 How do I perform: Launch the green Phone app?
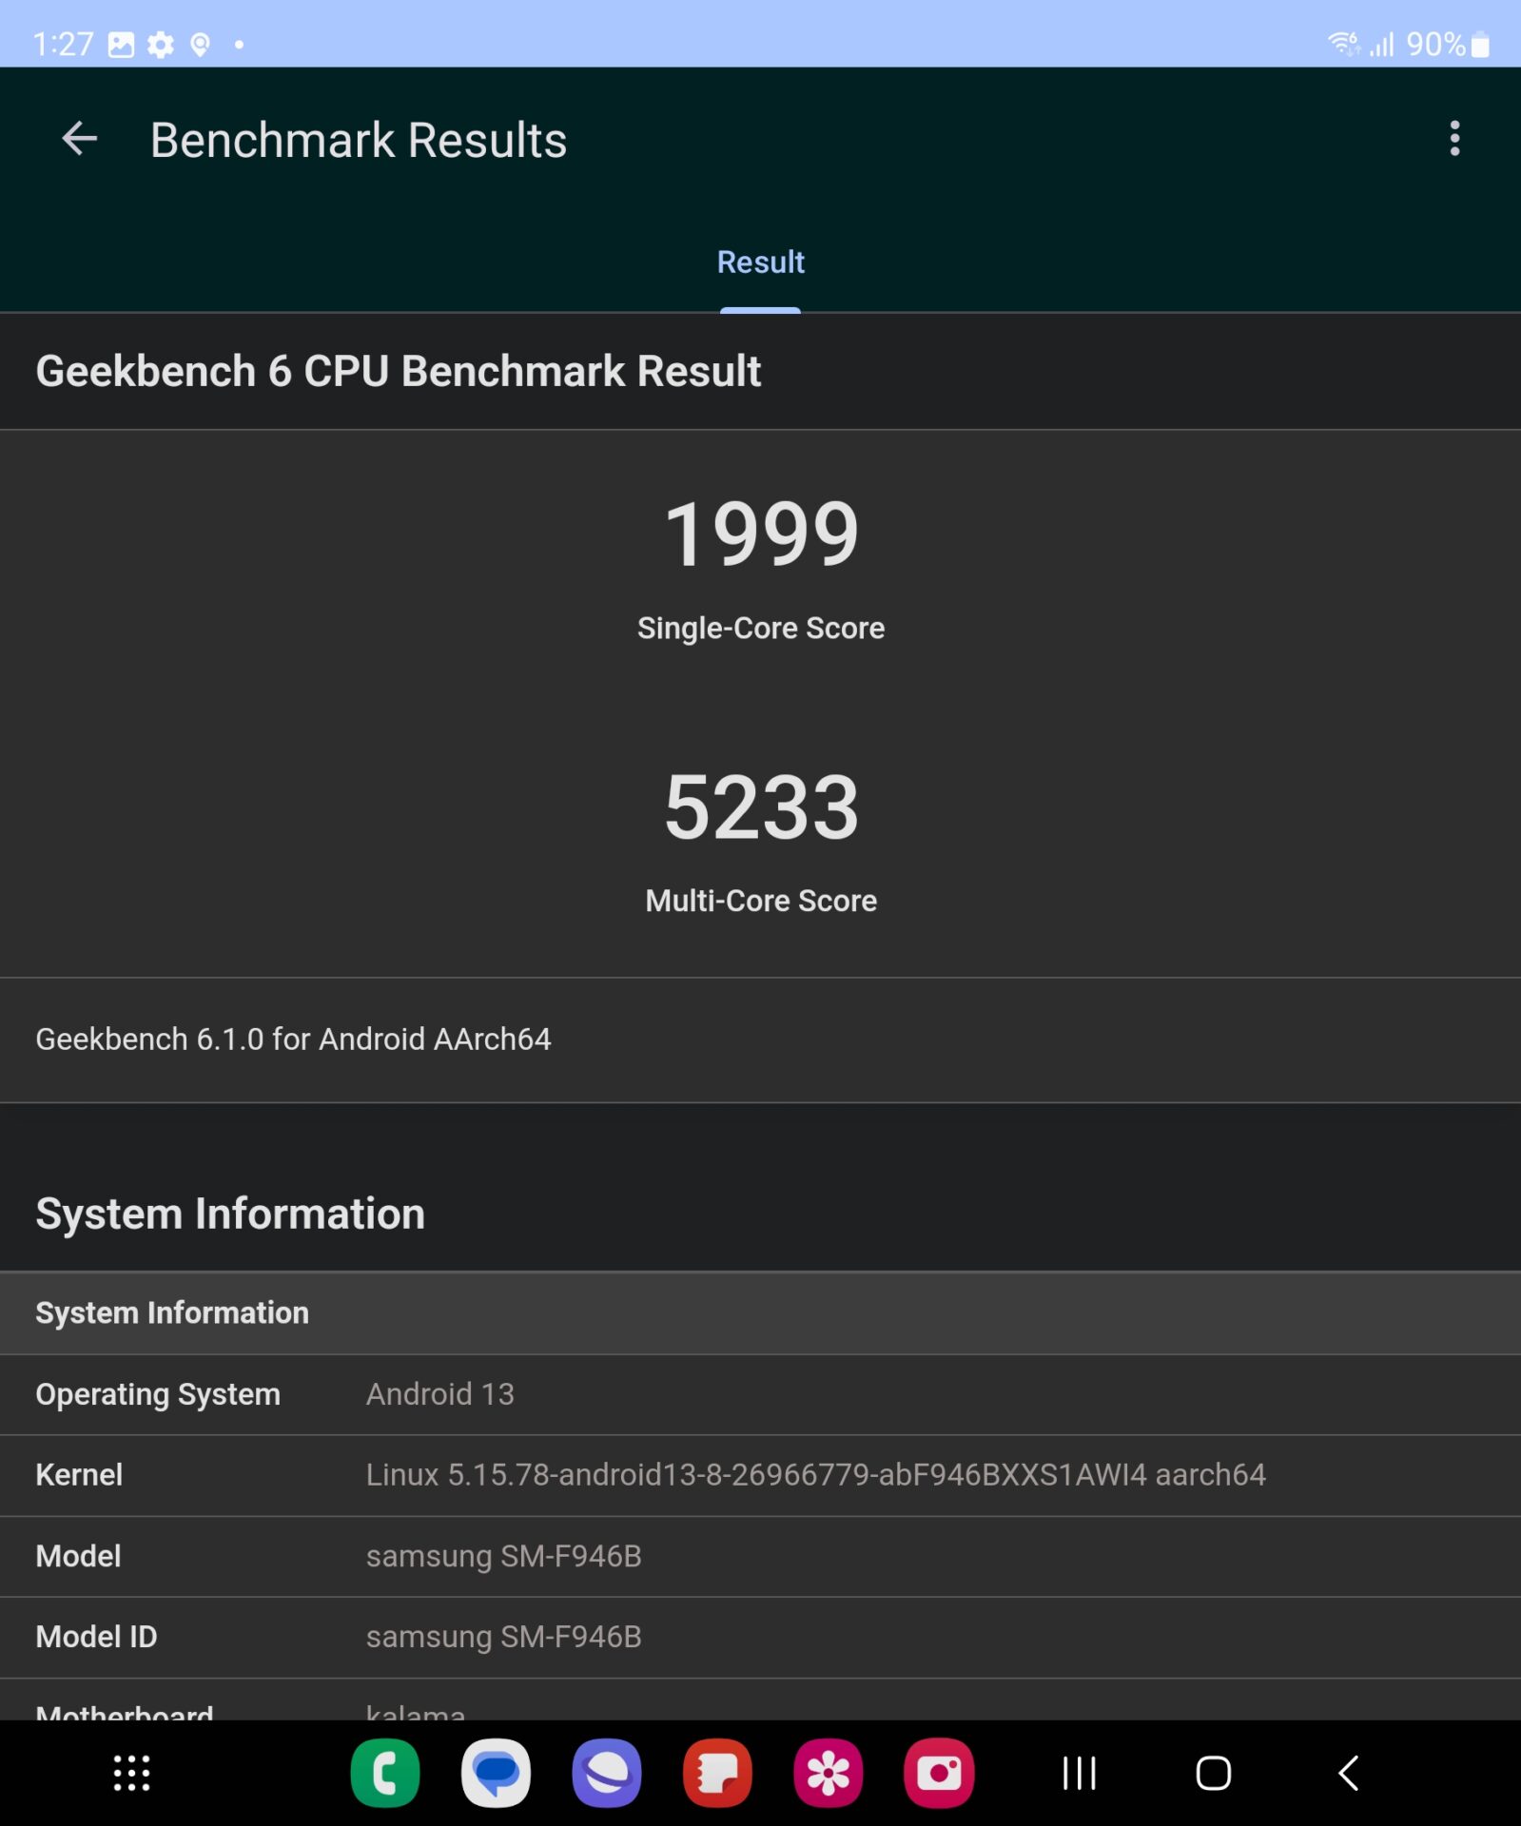(385, 1773)
